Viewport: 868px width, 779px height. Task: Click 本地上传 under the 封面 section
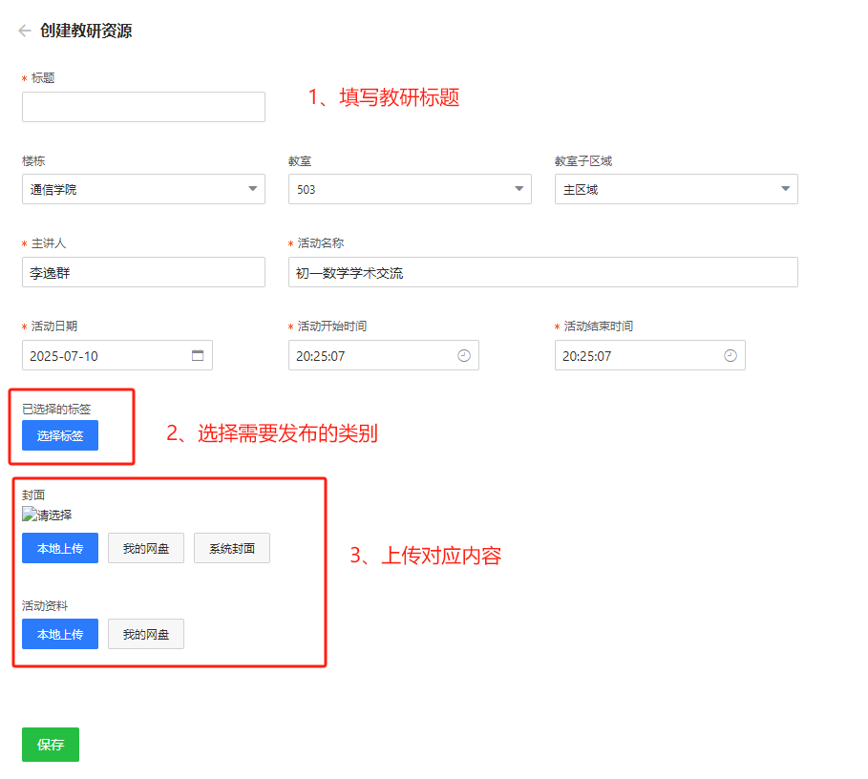click(60, 548)
